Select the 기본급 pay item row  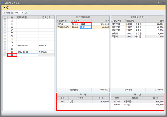(83, 24)
